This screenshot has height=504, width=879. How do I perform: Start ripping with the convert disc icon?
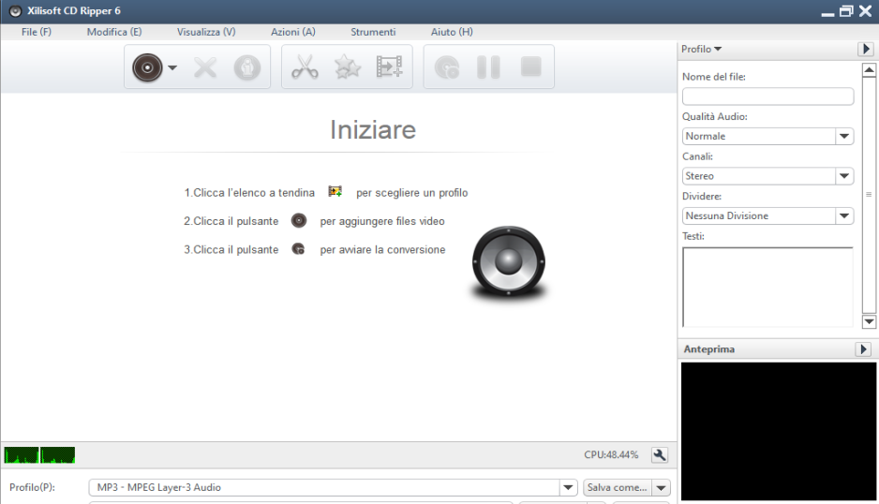point(447,67)
